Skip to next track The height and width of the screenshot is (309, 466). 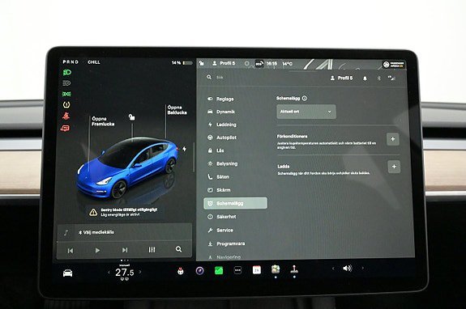125,250
